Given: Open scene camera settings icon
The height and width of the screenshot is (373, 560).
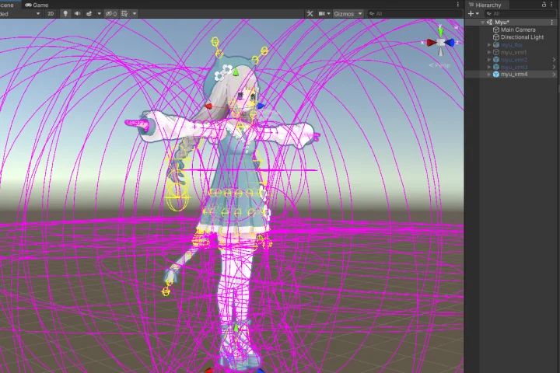Looking at the screenshot, I should tap(323, 13).
